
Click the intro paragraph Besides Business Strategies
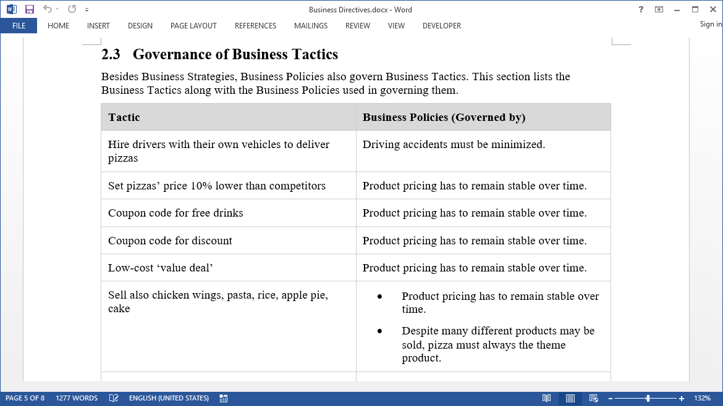click(336, 83)
